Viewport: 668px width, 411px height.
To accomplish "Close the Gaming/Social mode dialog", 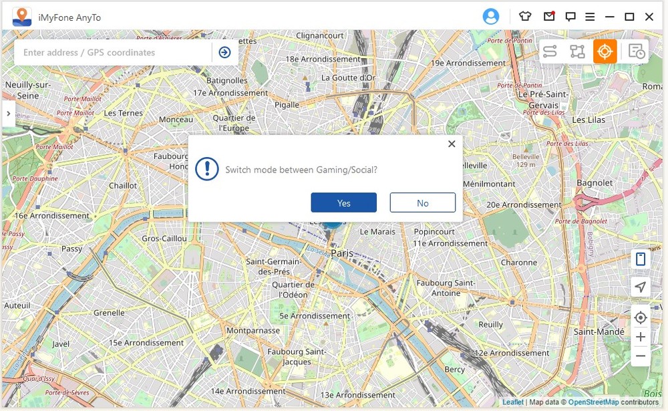I will [452, 144].
